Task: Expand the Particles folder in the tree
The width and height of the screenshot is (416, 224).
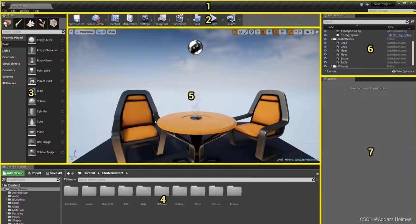Action: tap(7, 213)
